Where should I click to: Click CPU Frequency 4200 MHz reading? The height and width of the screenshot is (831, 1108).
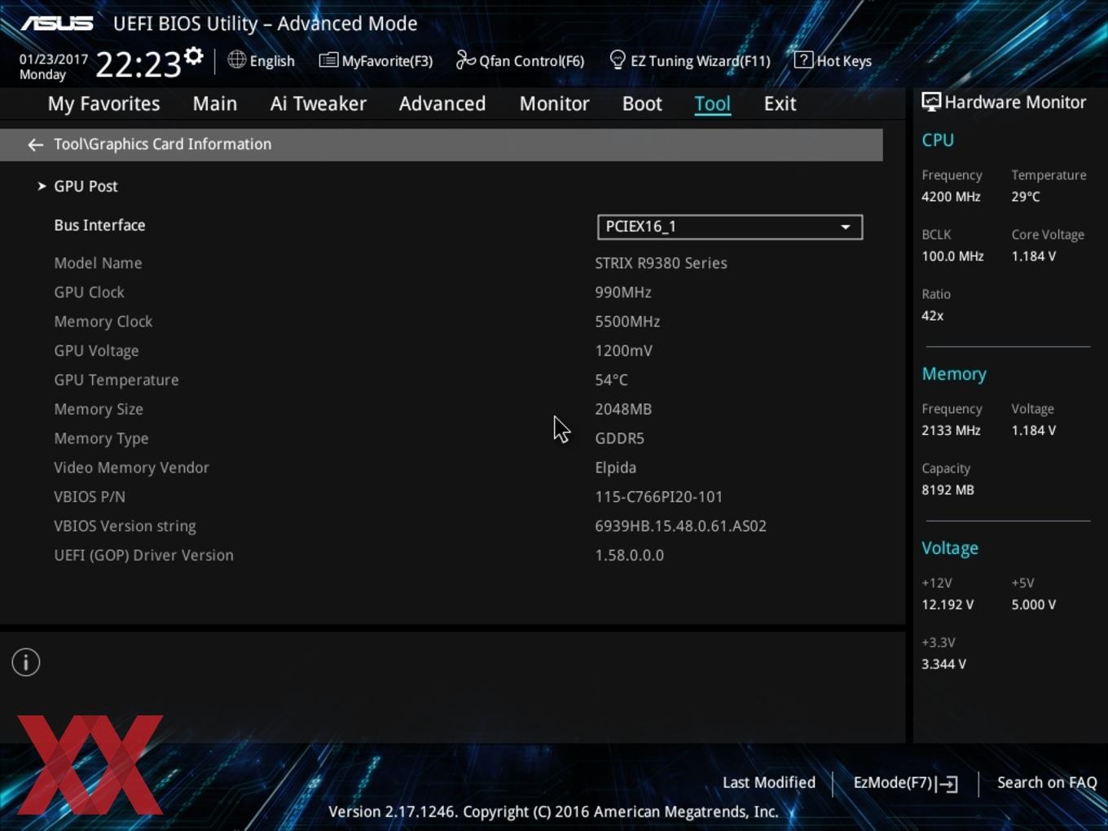[x=951, y=197]
